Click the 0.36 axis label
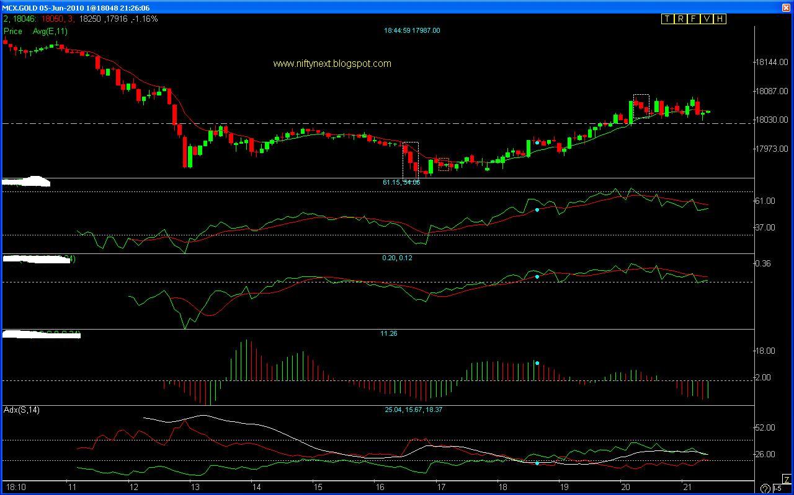Image resolution: width=794 pixels, height=495 pixels. point(764,263)
